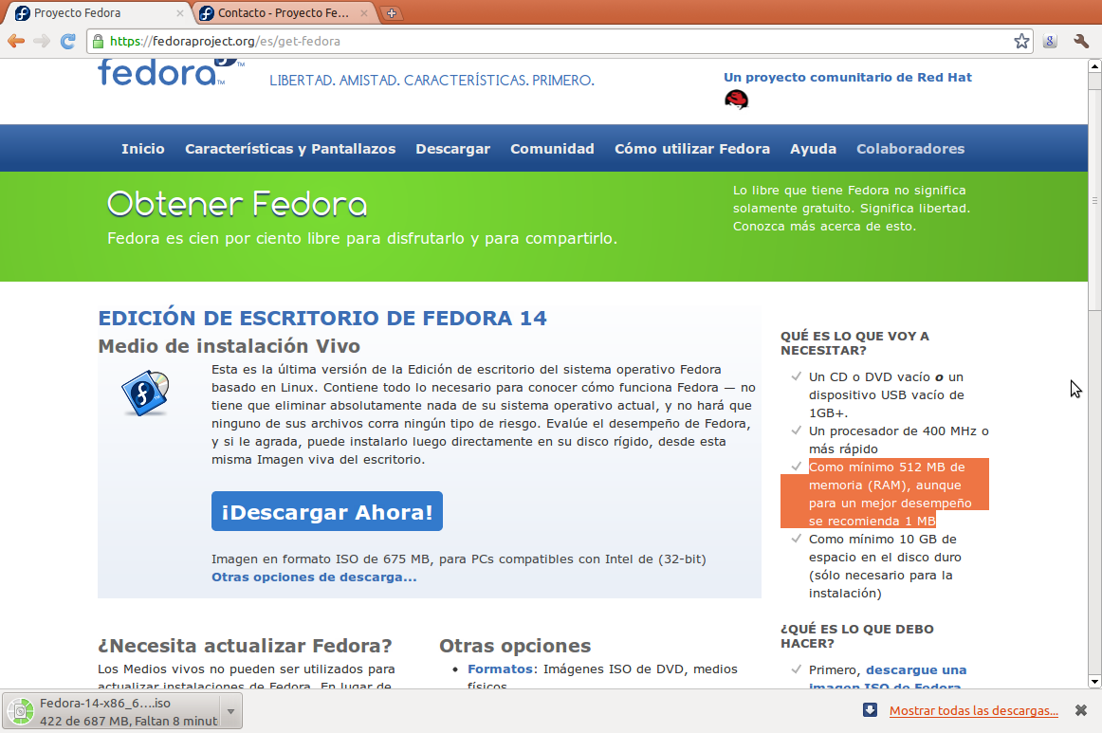Close the Proyecto Fedora tab

180,12
